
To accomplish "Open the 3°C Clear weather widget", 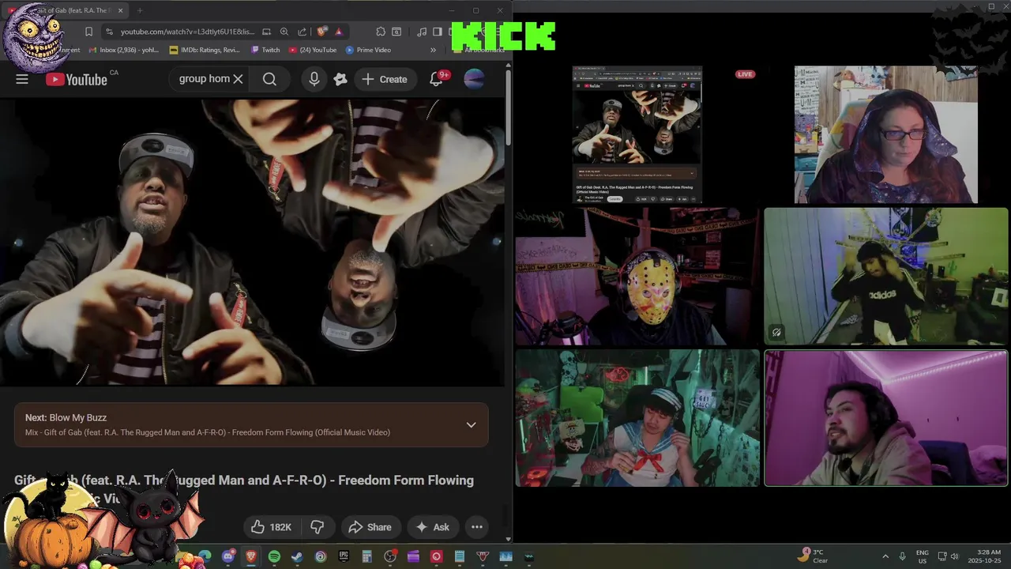I will click(x=814, y=556).
